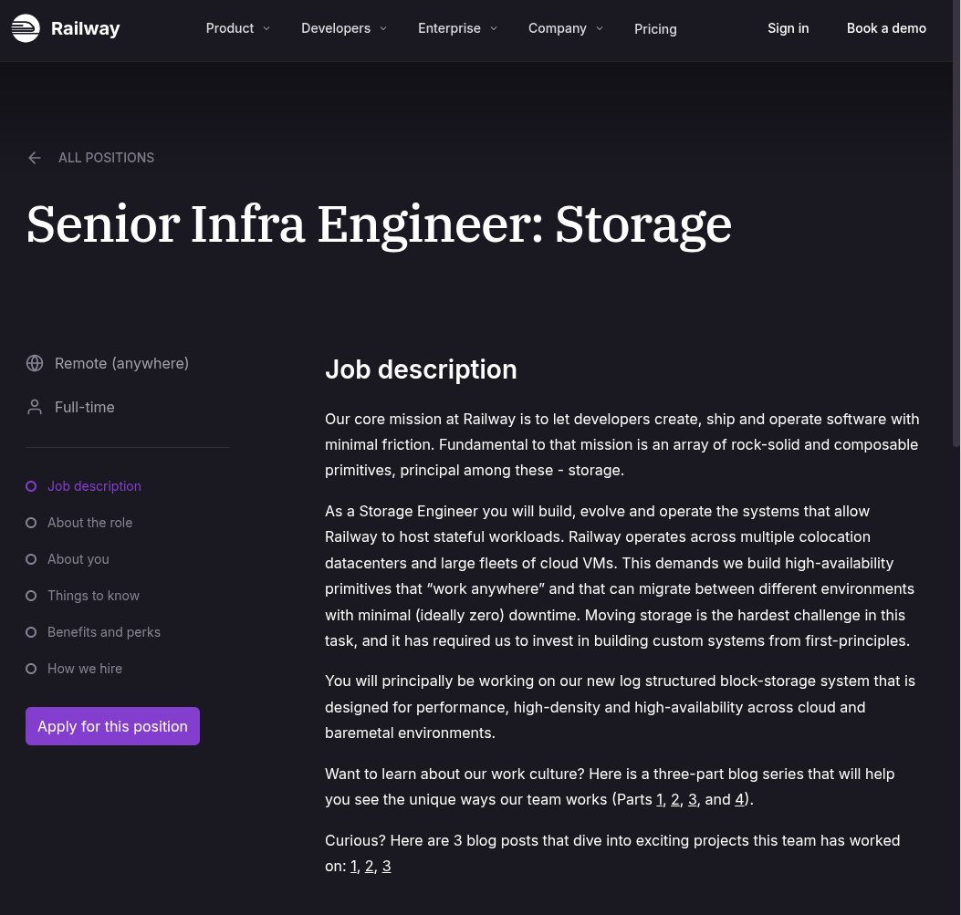Select the Things to know circle marker

(31, 596)
